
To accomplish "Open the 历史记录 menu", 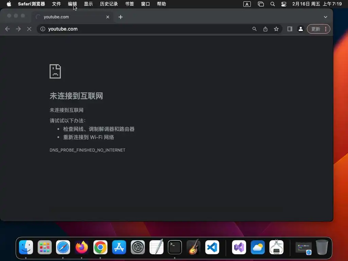I will click(109, 4).
